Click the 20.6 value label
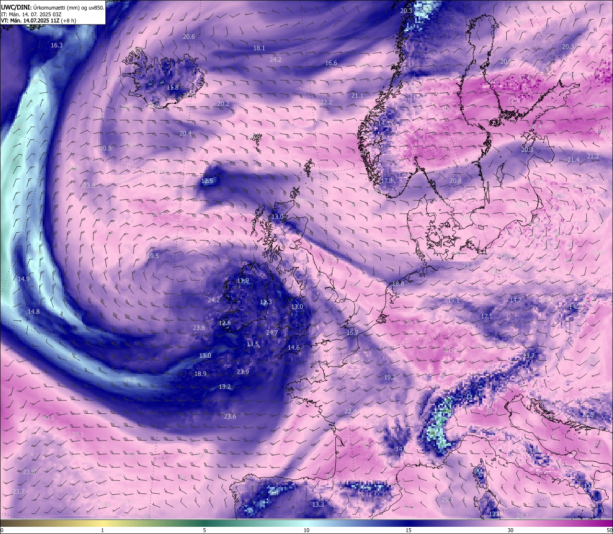The image size is (613, 534). (x=189, y=36)
